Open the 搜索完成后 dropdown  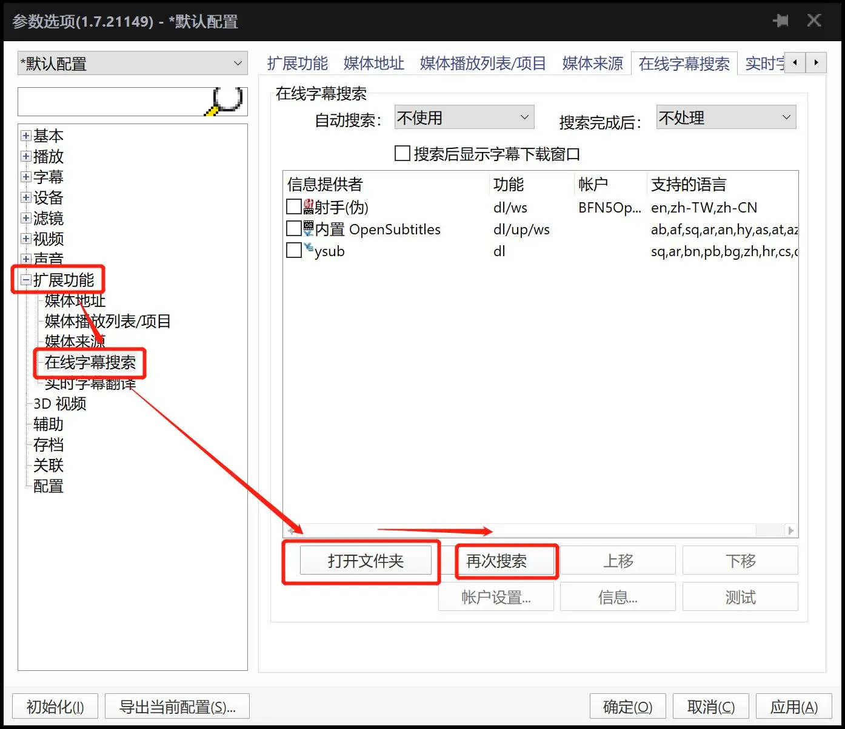click(726, 117)
